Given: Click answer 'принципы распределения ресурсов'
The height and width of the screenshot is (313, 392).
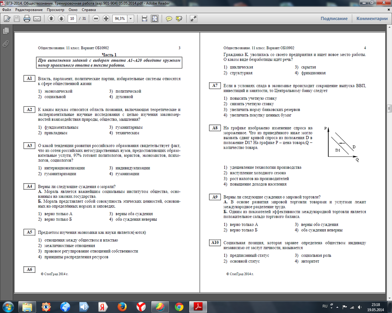Looking at the screenshot, I should click(76, 257).
